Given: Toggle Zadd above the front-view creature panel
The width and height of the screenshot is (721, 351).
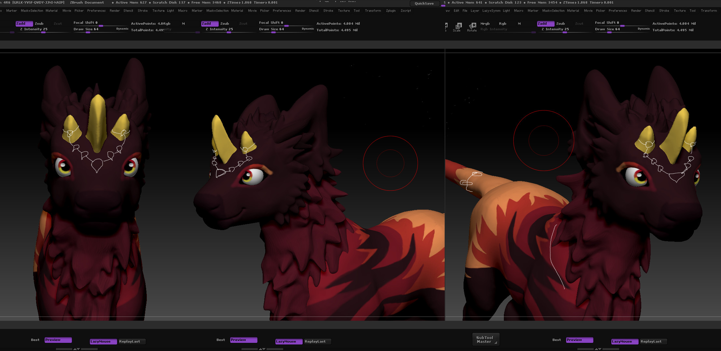Looking at the screenshot, I should 24,23.
